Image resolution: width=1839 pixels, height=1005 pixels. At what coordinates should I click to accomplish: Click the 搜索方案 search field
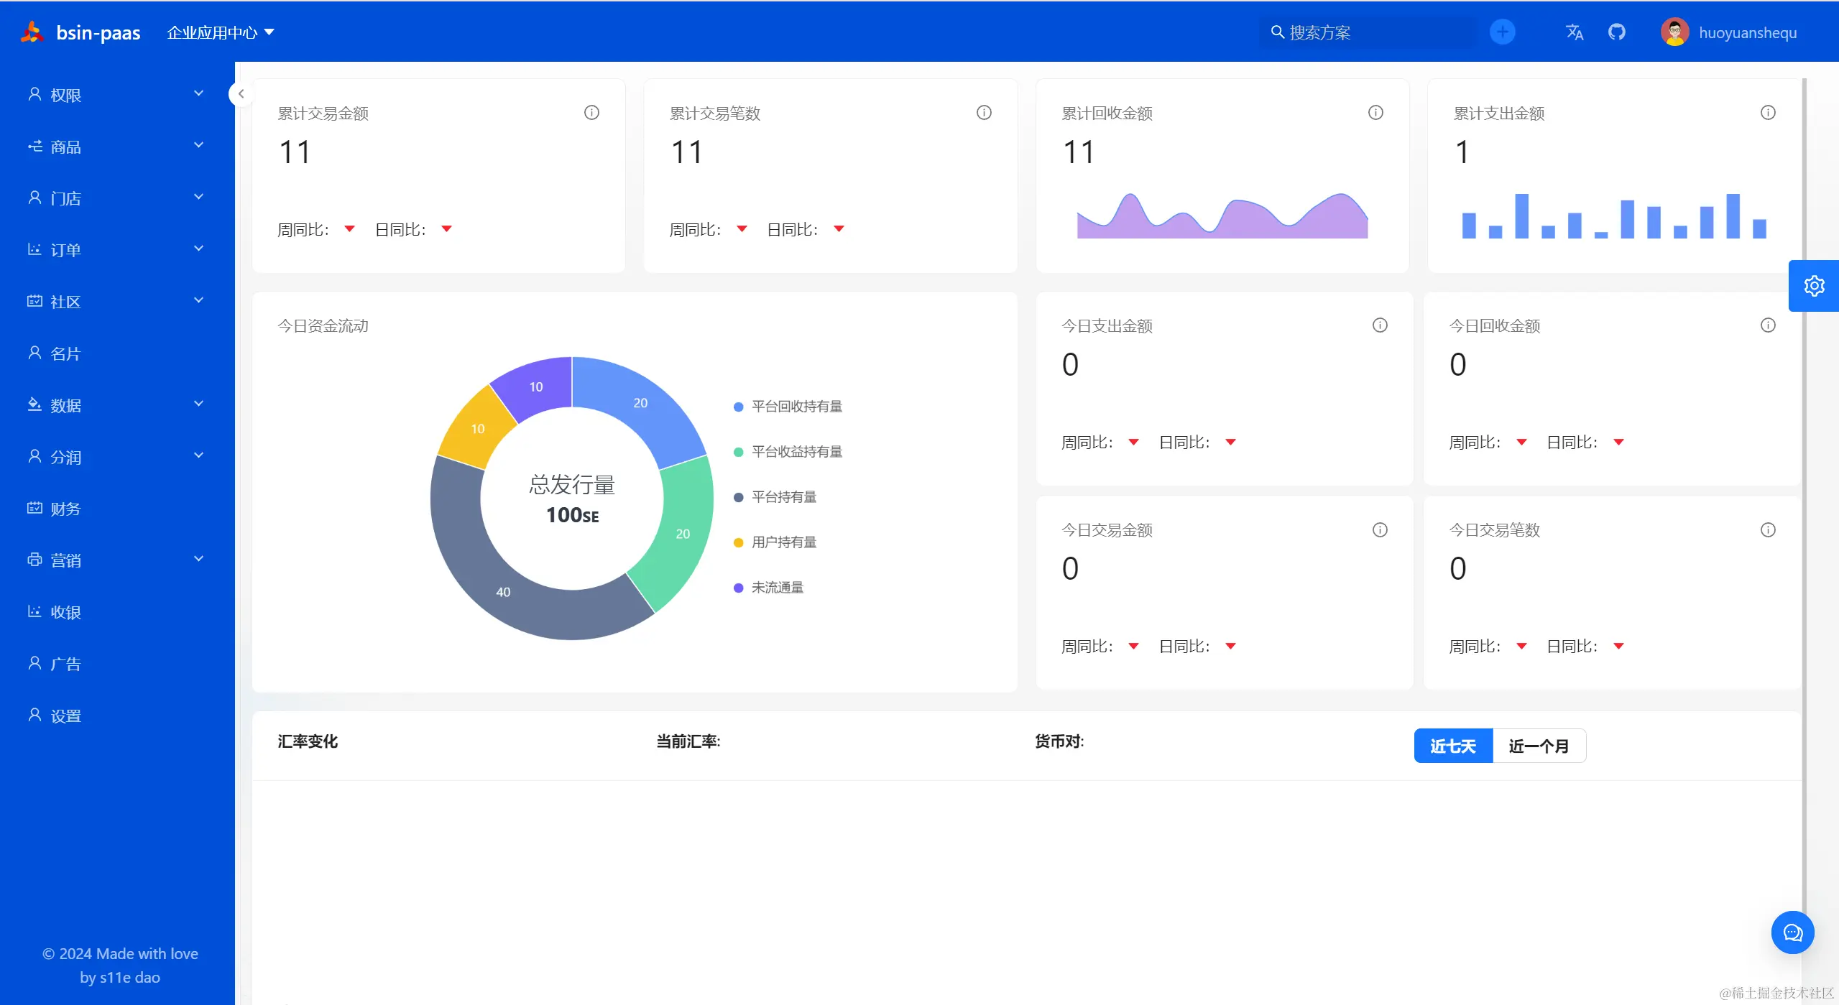click(x=1365, y=32)
